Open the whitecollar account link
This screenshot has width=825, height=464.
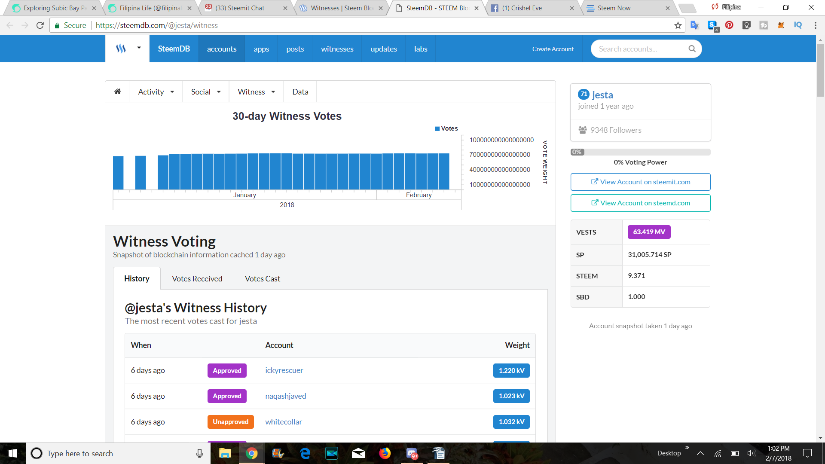[x=284, y=422]
